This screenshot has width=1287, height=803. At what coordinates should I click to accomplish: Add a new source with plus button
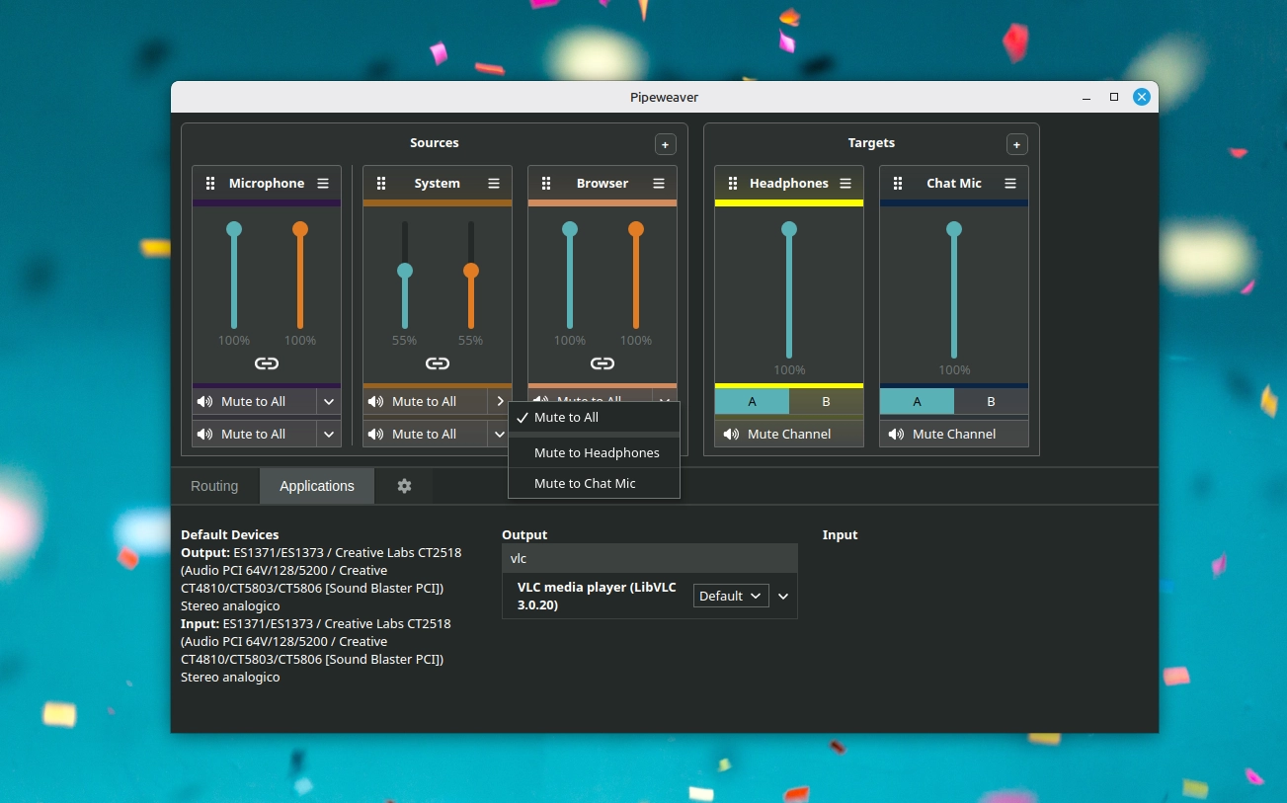point(665,144)
